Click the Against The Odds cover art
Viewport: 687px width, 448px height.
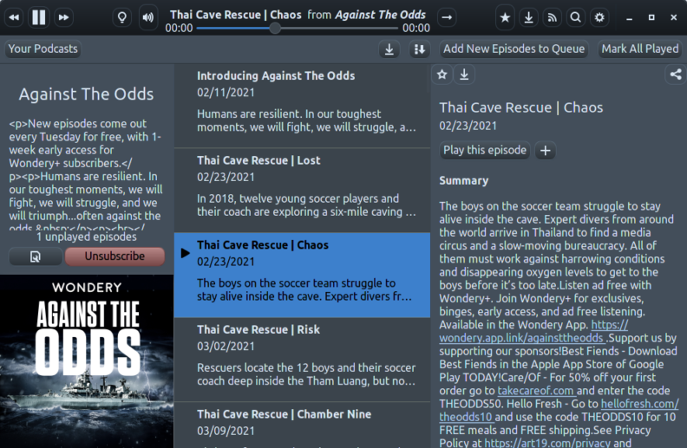tap(87, 361)
